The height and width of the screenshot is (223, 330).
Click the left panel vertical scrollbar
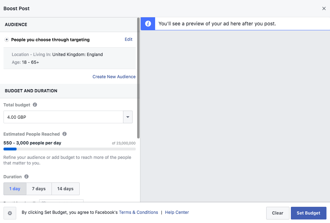[x=138, y=78]
